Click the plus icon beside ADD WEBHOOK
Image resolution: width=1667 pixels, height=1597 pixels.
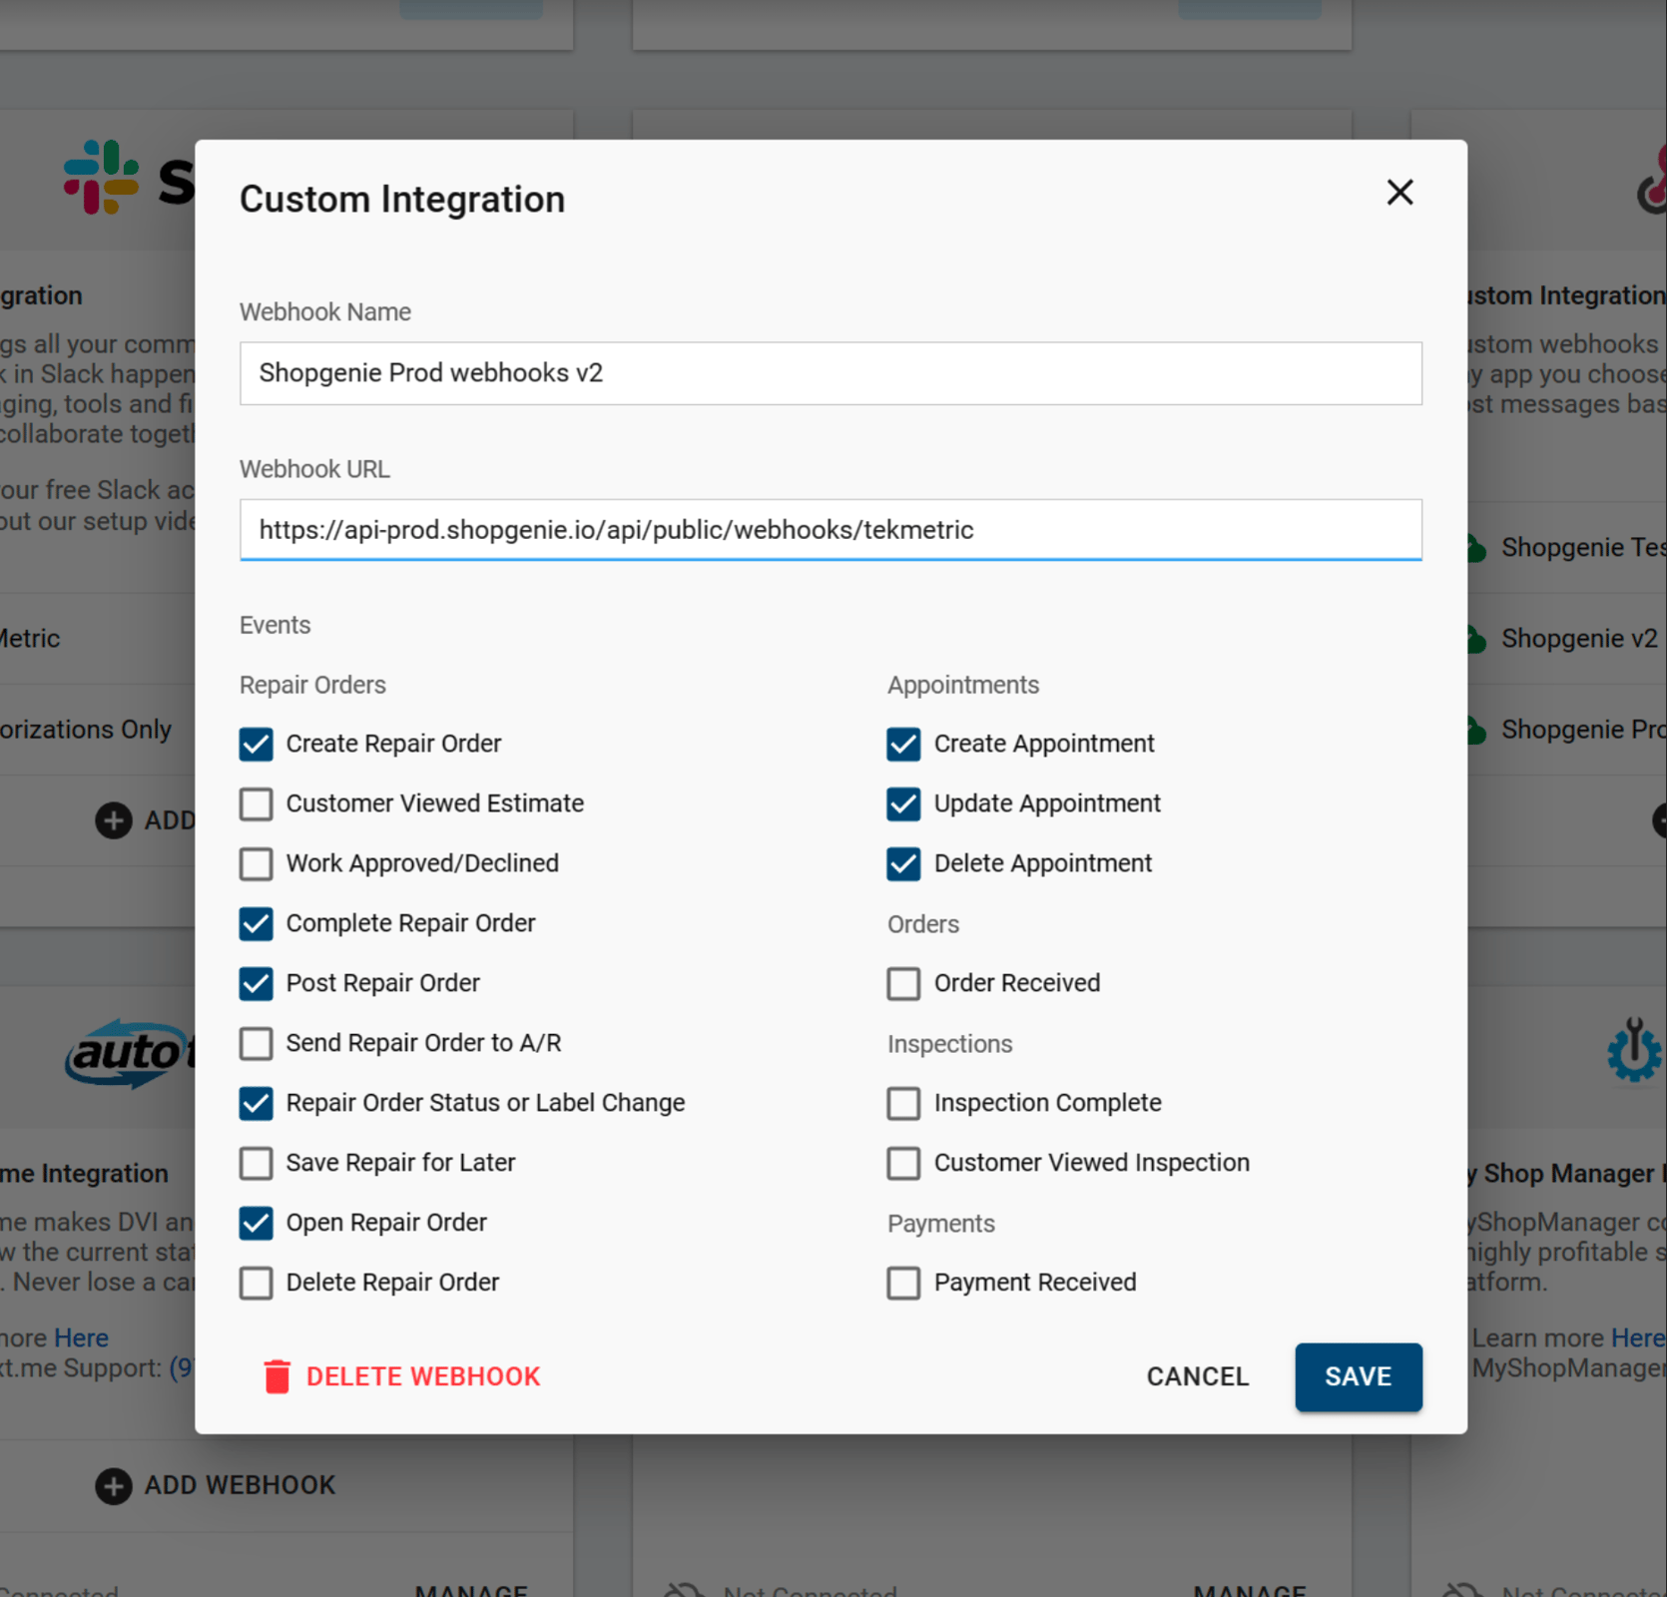[114, 1486]
